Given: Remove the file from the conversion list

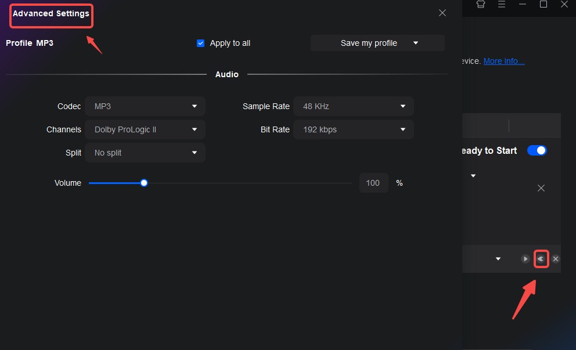Looking at the screenshot, I should pos(555,259).
